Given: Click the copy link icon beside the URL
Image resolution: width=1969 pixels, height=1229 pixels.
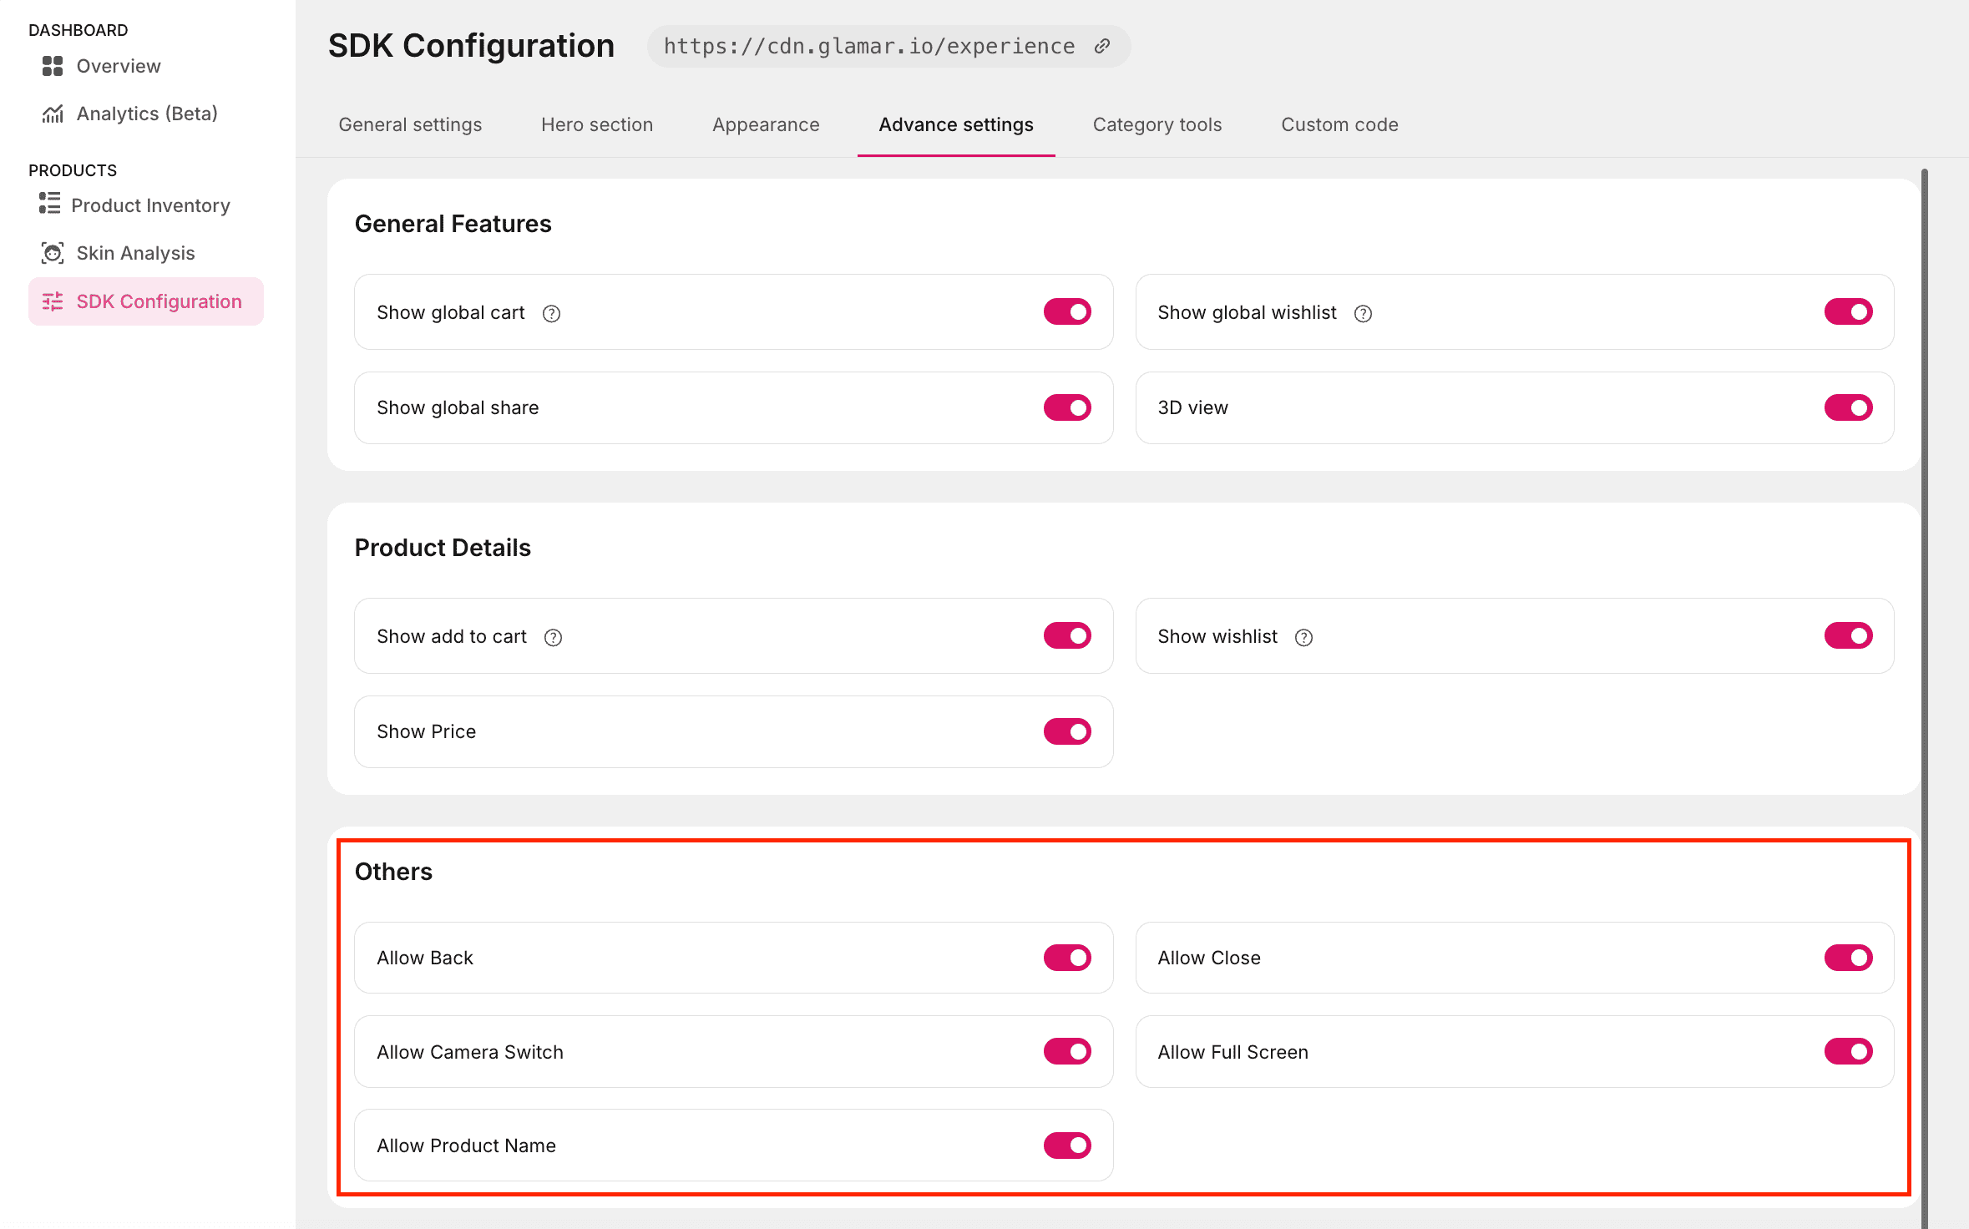Looking at the screenshot, I should click(1102, 46).
